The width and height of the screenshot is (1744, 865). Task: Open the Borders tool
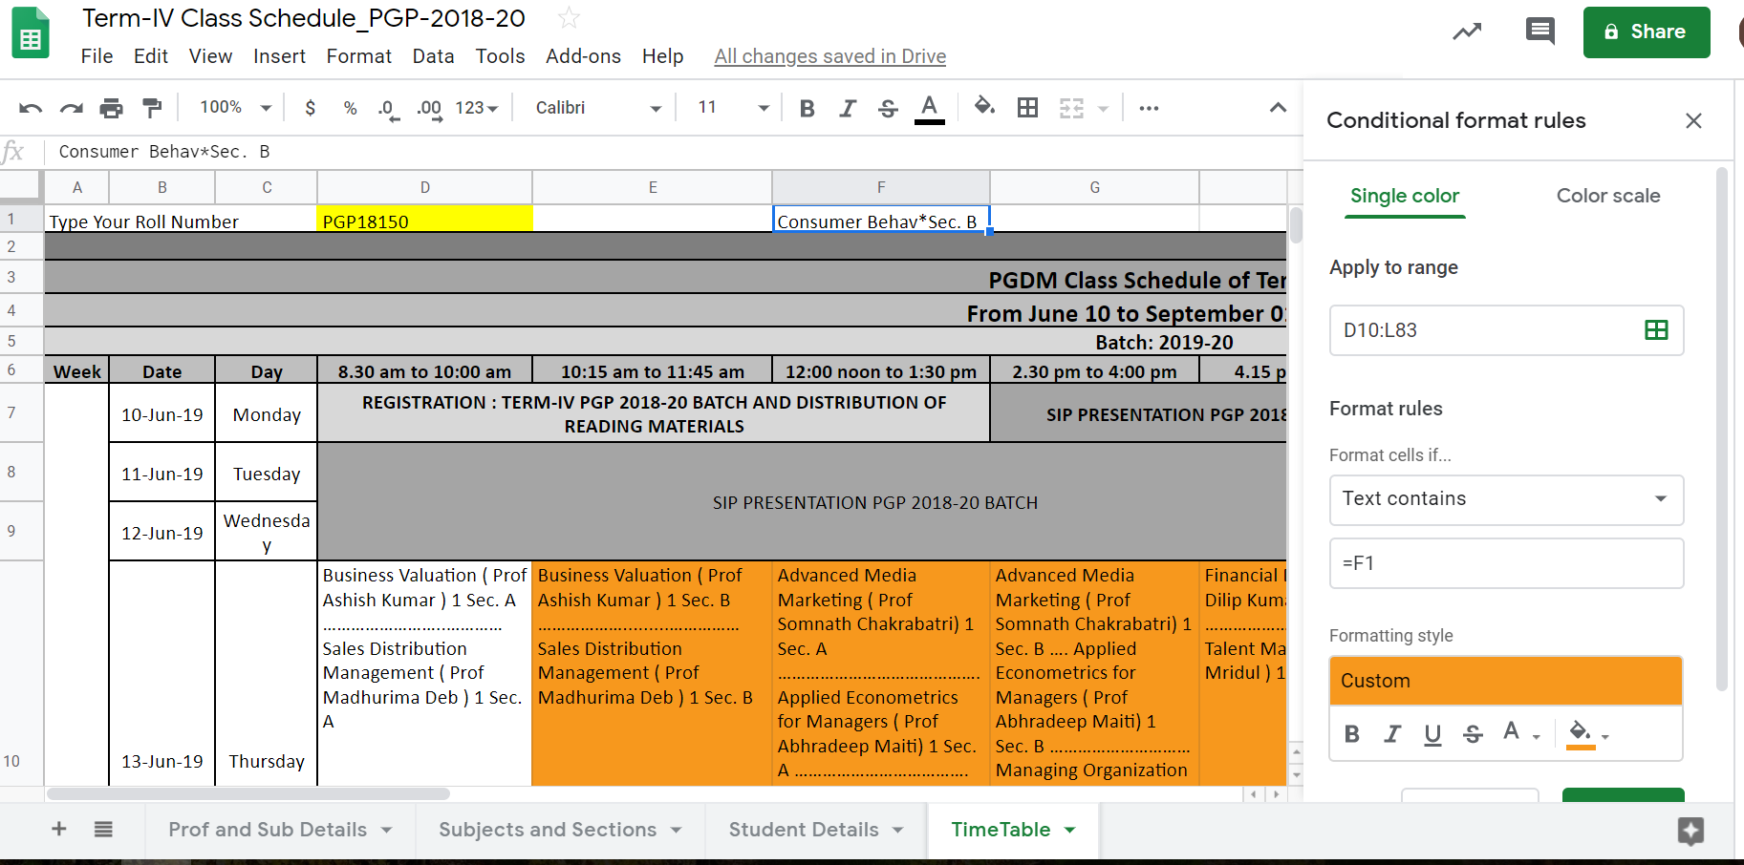(1027, 108)
